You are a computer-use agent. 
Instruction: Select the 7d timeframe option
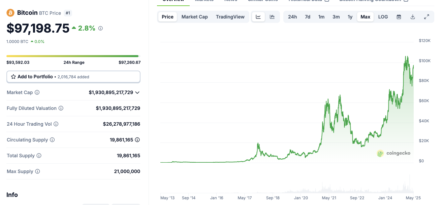tap(307, 16)
